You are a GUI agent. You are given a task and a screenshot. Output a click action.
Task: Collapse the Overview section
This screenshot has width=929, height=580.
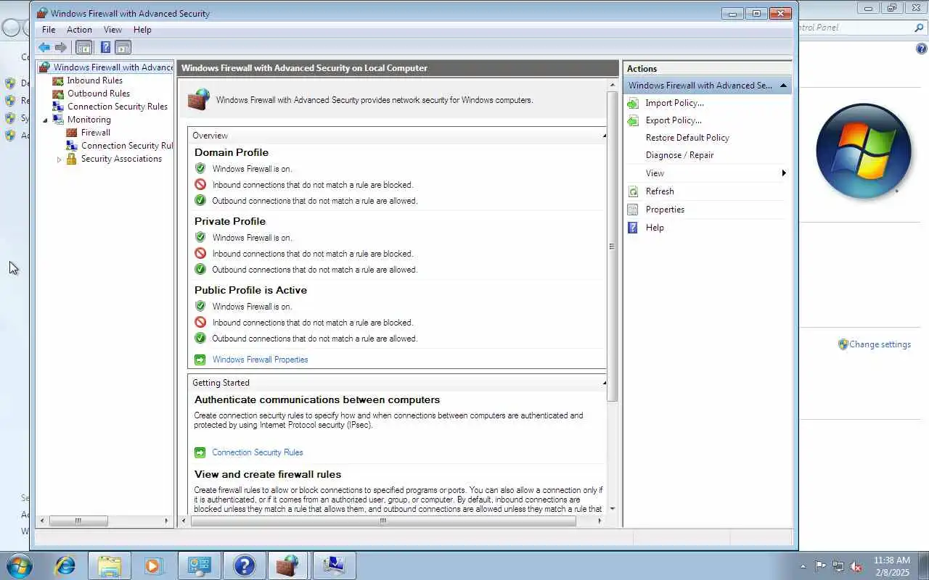(604, 136)
